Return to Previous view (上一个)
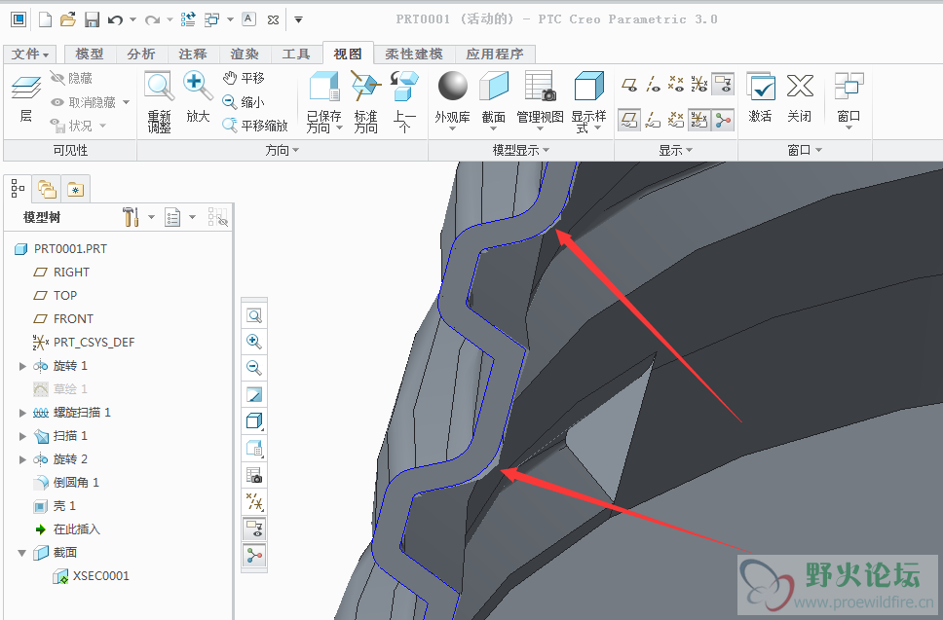 [x=404, y=101]
